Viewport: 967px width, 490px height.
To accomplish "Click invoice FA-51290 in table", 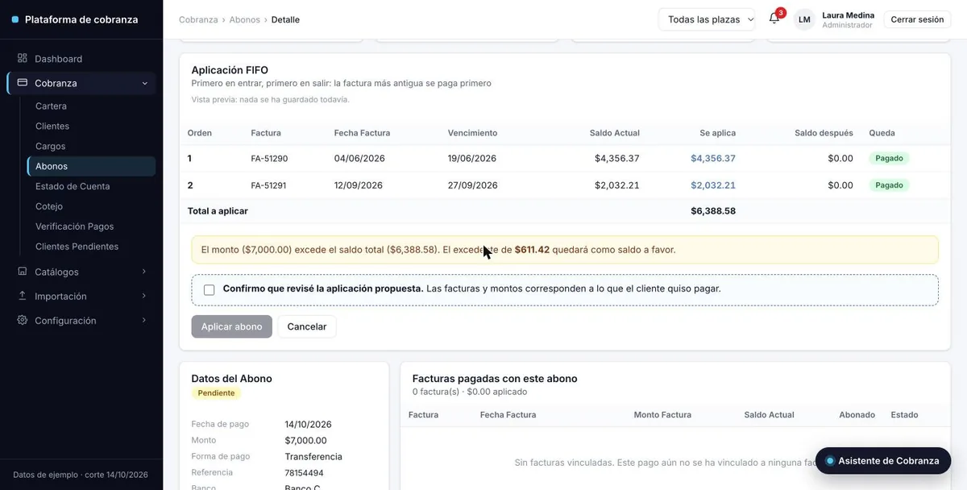I will click(x=269, y=159).
